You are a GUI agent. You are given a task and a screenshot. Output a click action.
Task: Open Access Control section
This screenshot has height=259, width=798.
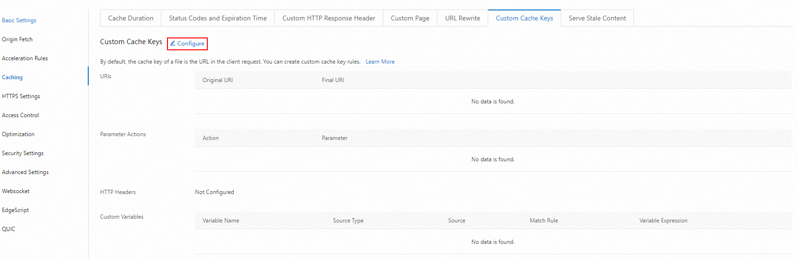[20, 115]
